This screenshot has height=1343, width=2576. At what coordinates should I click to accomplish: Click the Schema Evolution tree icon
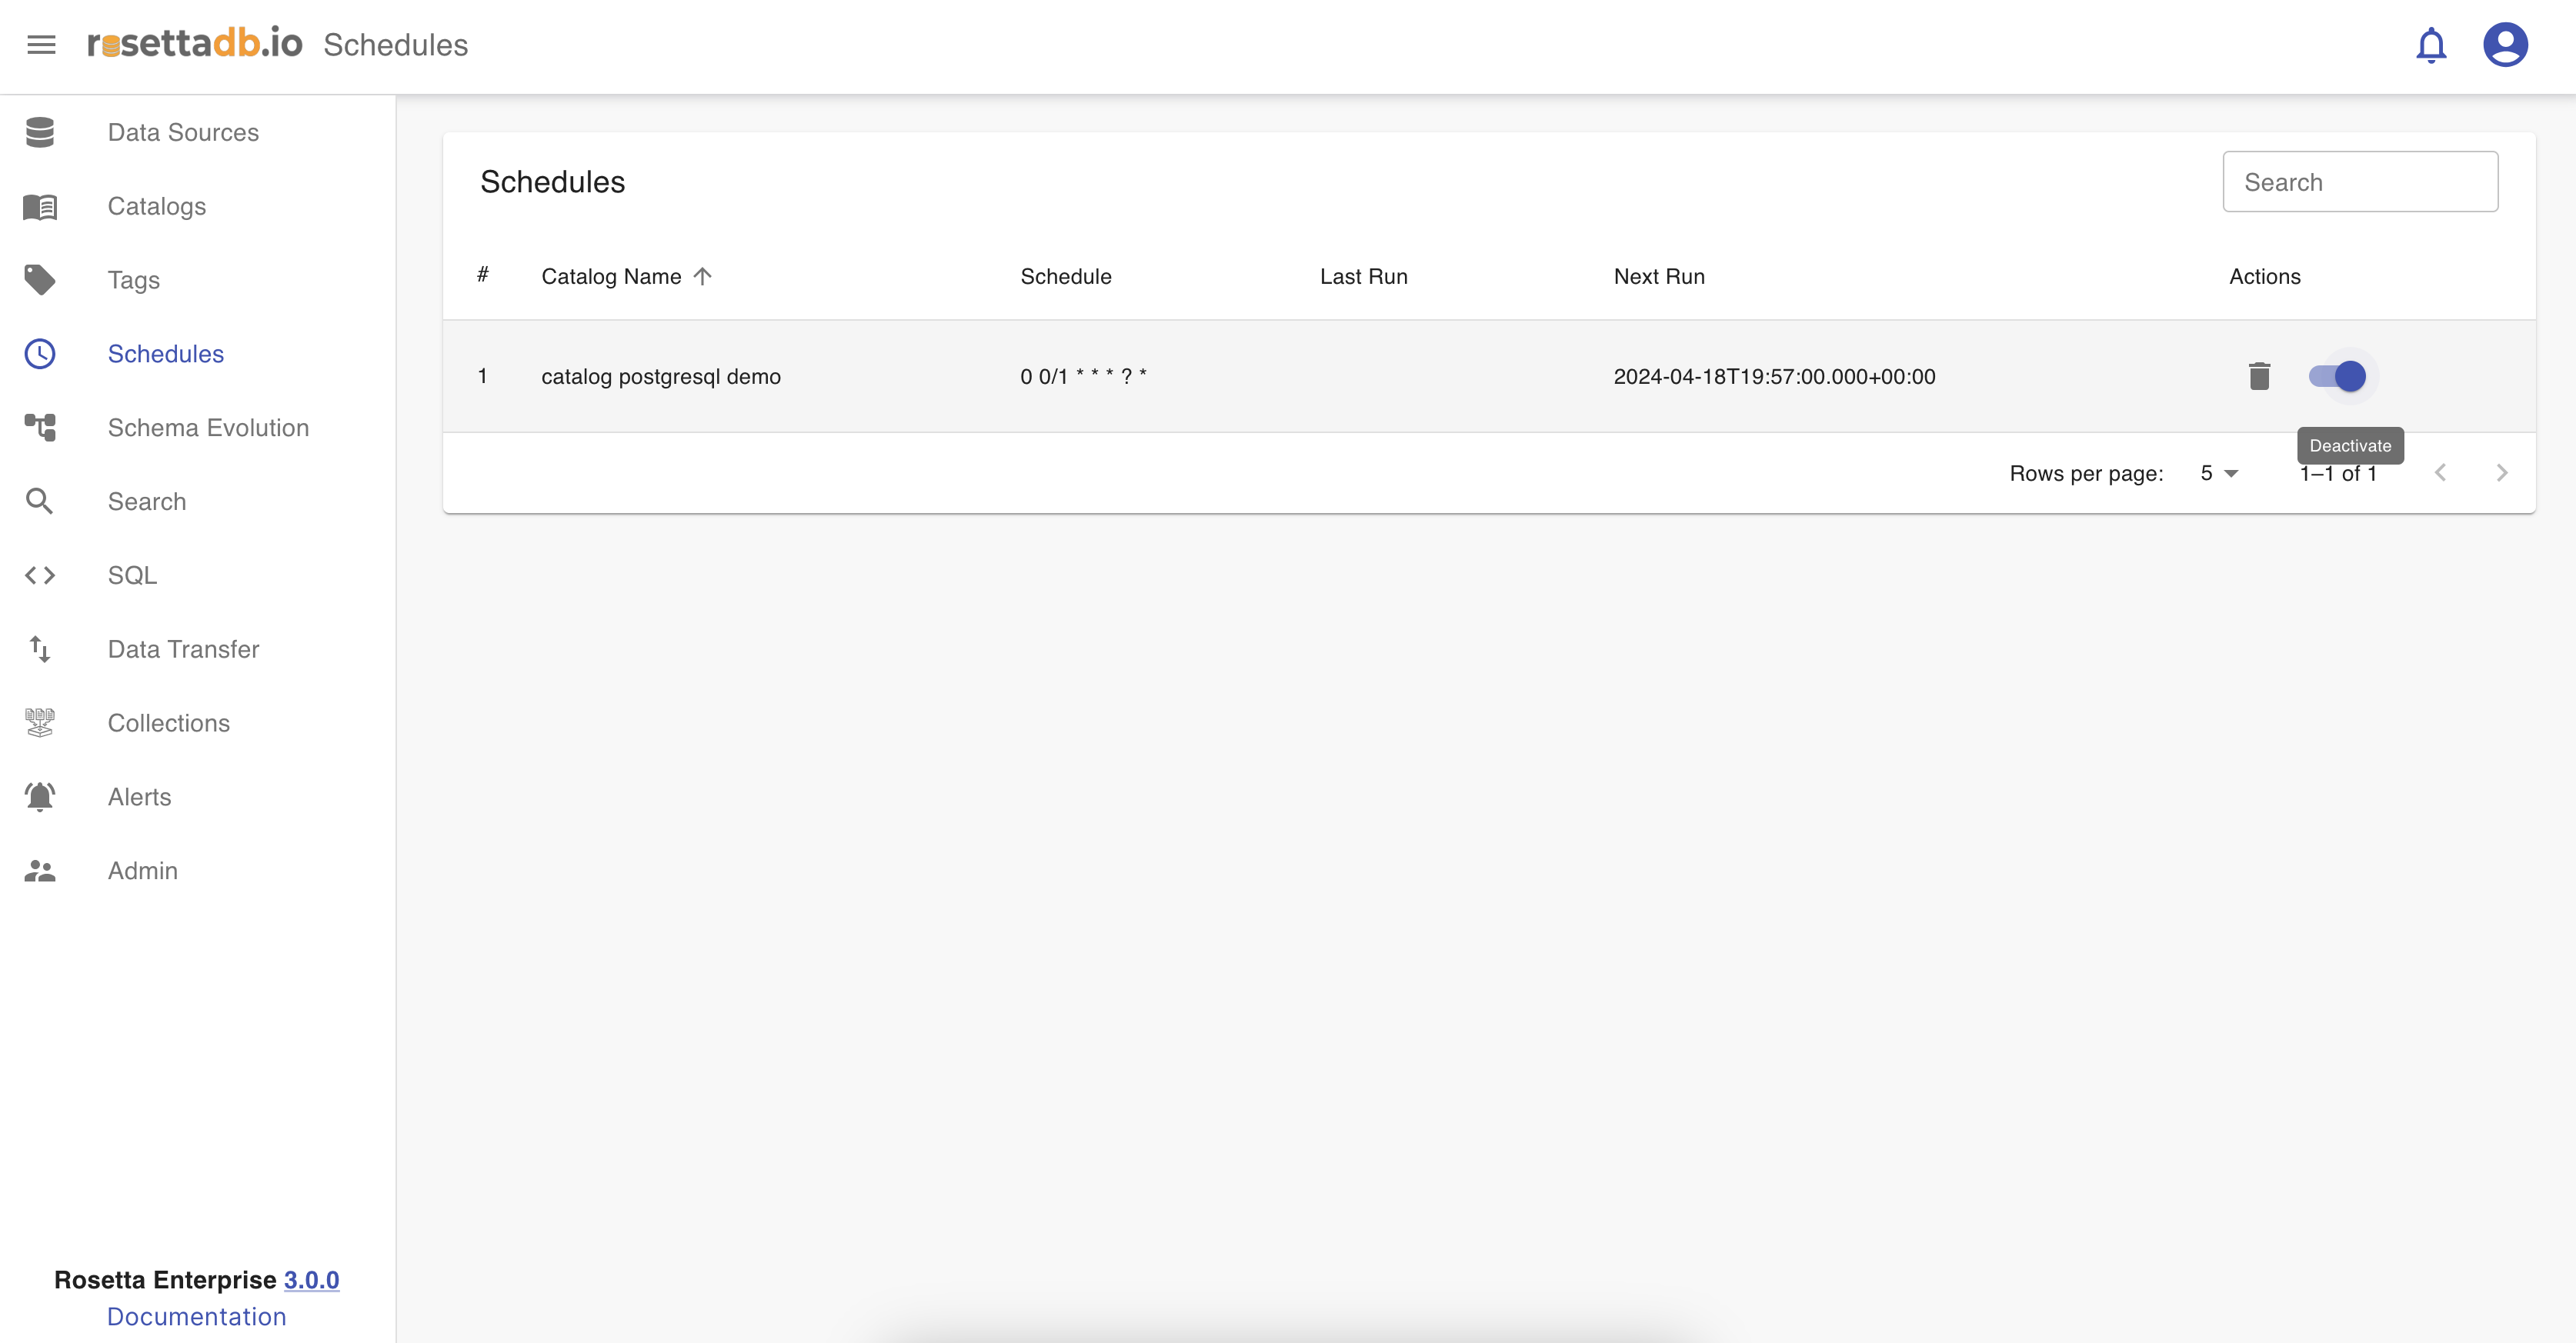40,428
